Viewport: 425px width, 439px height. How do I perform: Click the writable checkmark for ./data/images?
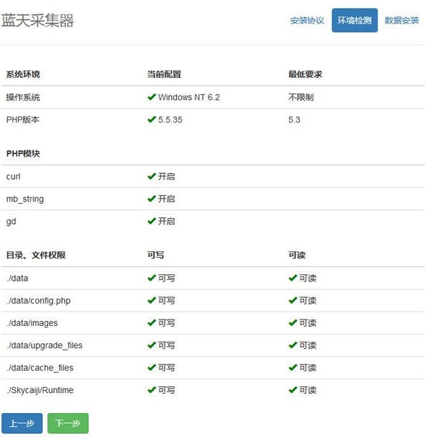[x=151, y=322]
